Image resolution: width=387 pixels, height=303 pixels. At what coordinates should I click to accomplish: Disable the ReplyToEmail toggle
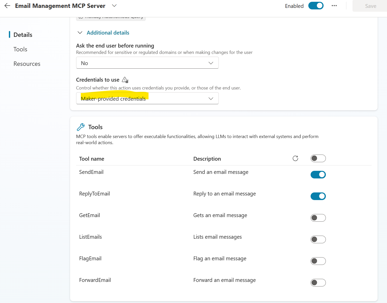(x=318, y=196)
